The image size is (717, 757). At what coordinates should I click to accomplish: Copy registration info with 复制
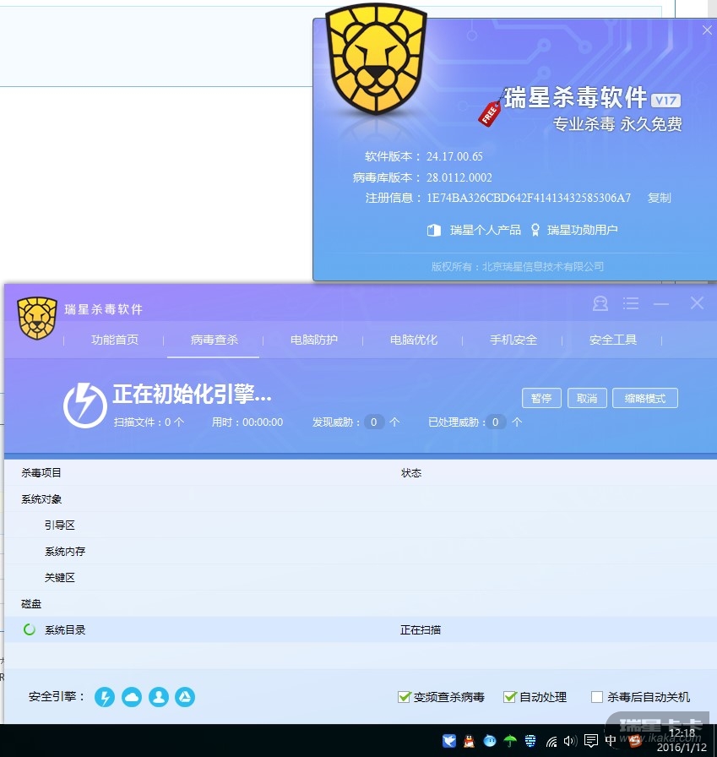659,198
